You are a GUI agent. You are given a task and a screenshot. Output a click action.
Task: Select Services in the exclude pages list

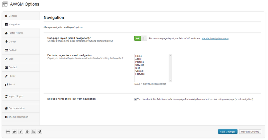pyautogui.click(x=140, y=65)
